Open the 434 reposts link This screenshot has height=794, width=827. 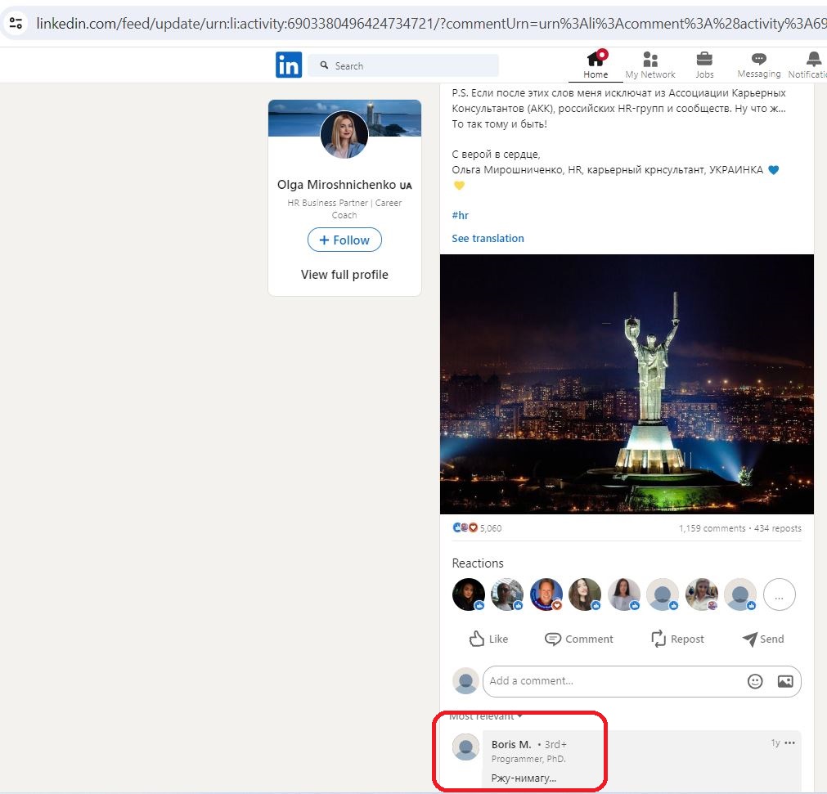pos(777,528)
